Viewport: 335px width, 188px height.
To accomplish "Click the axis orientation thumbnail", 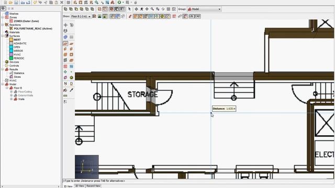I will (87, 167).
